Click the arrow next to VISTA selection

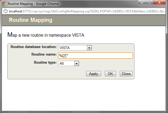[x=89, y=48]
